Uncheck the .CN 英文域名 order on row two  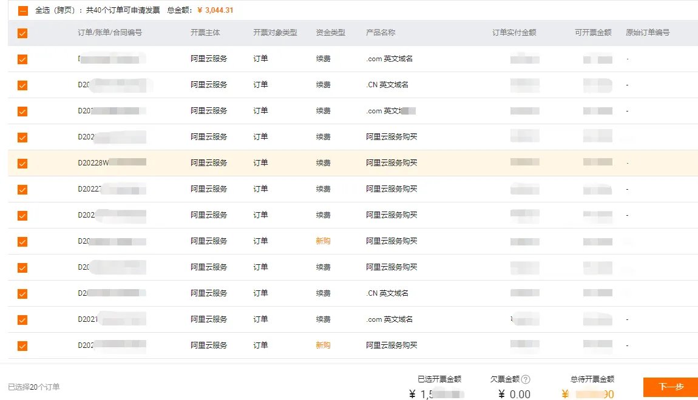coord(22,85)
